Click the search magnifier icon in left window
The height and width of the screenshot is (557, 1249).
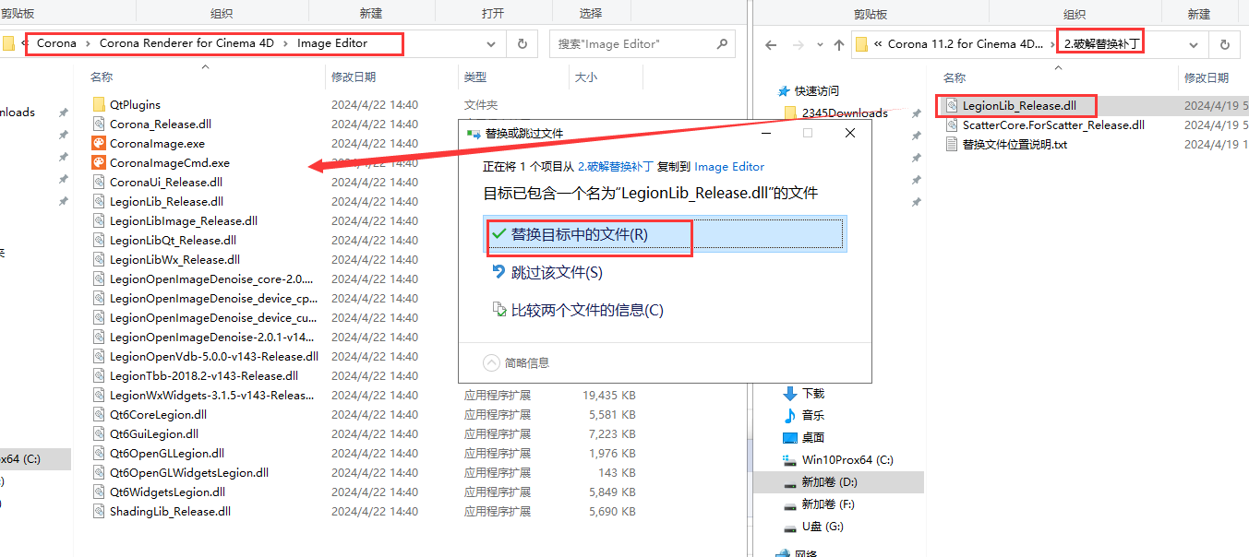[x=722, y=43]
